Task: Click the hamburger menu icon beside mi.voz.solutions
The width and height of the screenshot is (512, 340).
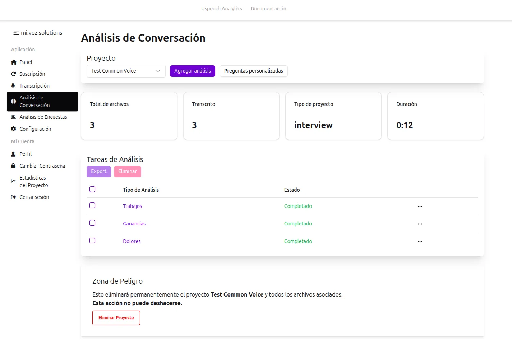Action: pyautogui.click(x=16, y=33)
